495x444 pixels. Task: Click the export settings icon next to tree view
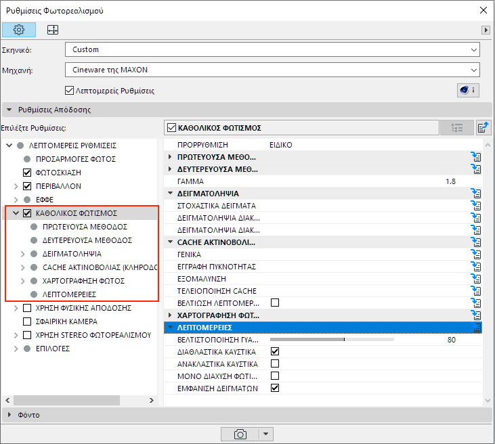click(x=483, y=128)
